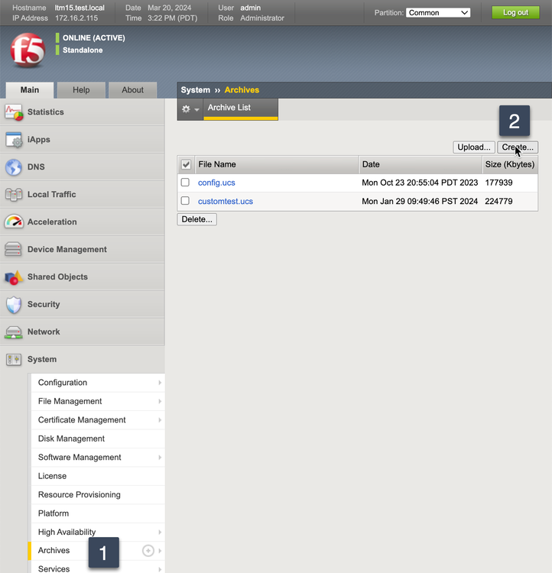Click the System breadcrumb text
Image resolution: width=552 pixels, height=573 pixels.
(x=195, y=90)
